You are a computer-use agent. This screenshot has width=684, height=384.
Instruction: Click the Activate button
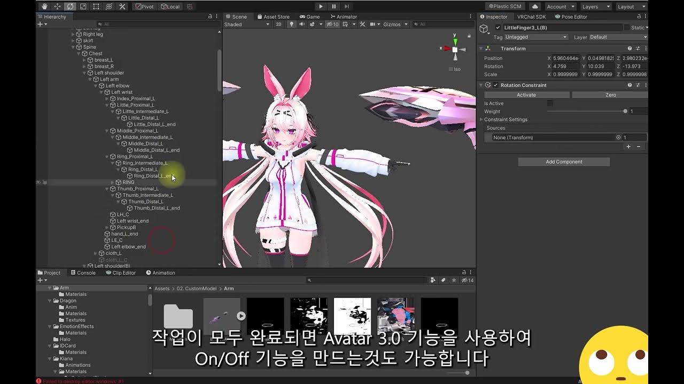(526, 94)
